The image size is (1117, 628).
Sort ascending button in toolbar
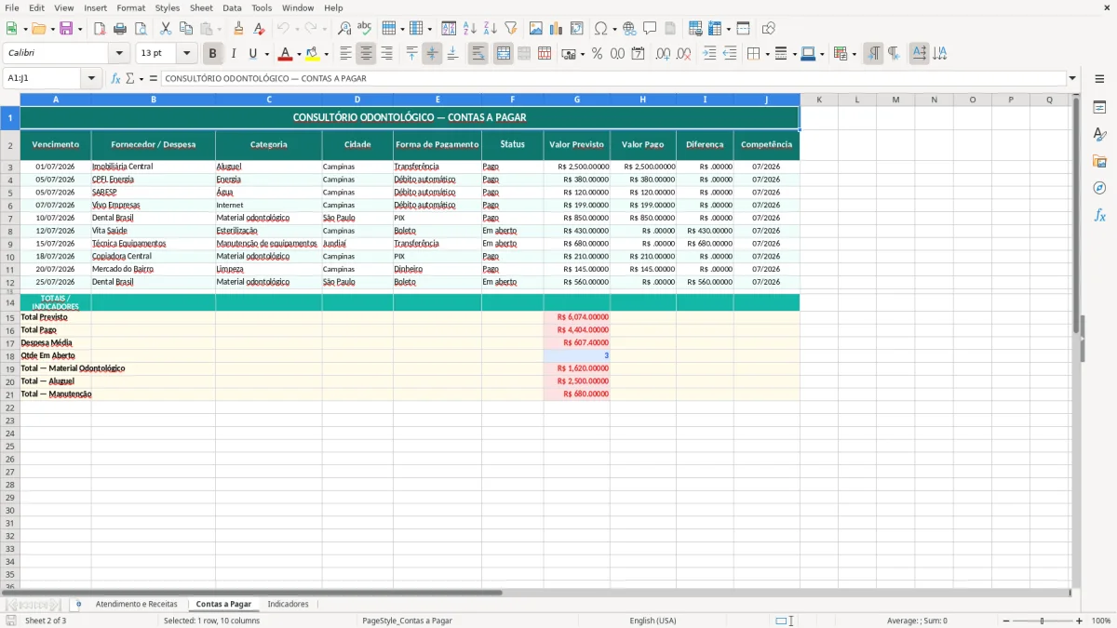pos(470,29)
